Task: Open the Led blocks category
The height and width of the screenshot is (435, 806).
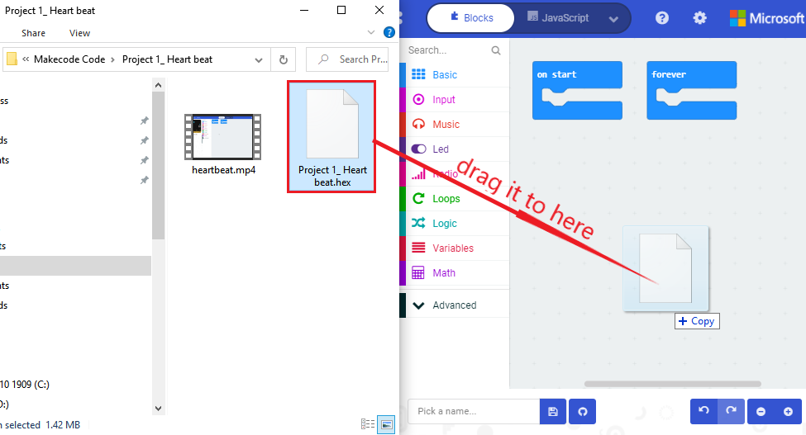Action: coord(455,149)
